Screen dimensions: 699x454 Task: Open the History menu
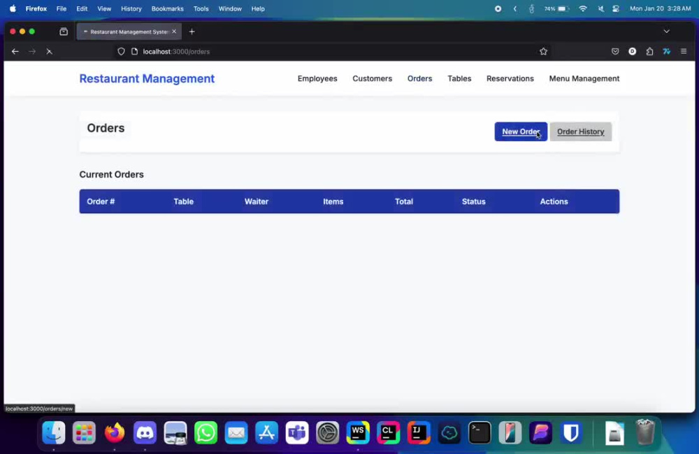131,8
